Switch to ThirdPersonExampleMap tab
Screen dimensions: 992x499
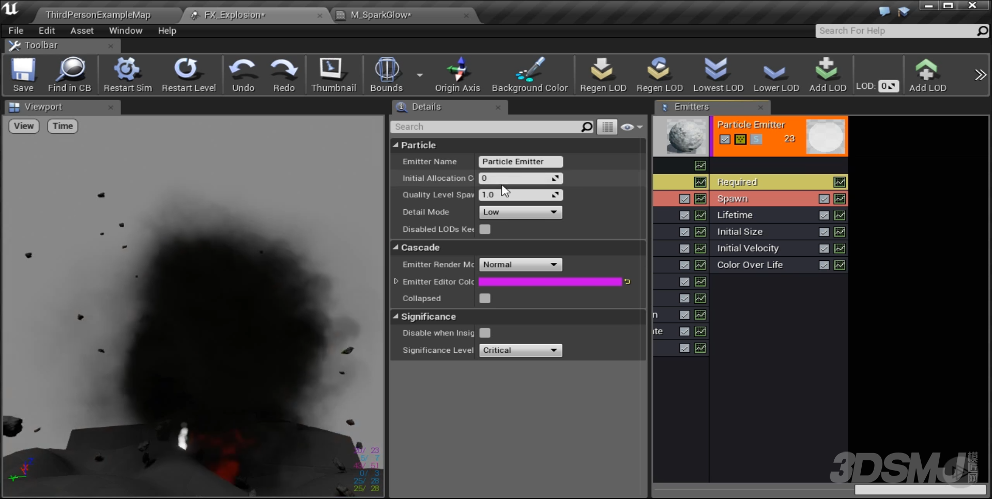(x=98, y=15)
